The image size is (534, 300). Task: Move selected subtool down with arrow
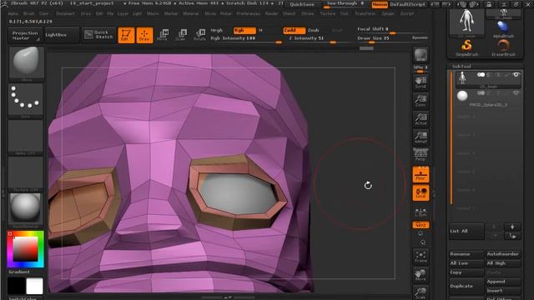[511, 227]
